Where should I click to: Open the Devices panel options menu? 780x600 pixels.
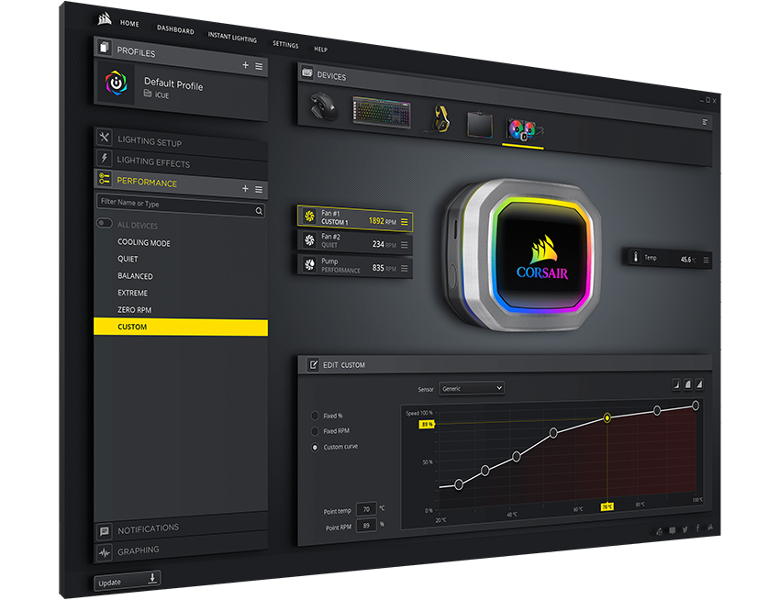tap(705, 122)
